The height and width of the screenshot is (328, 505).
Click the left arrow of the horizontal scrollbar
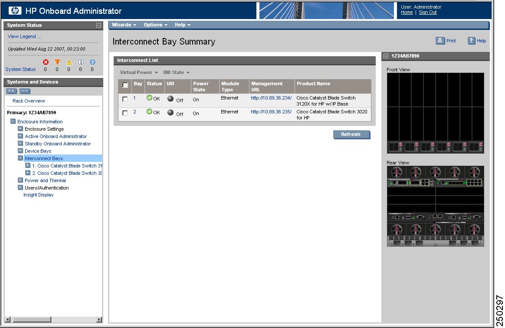click(x=8, y=320)
